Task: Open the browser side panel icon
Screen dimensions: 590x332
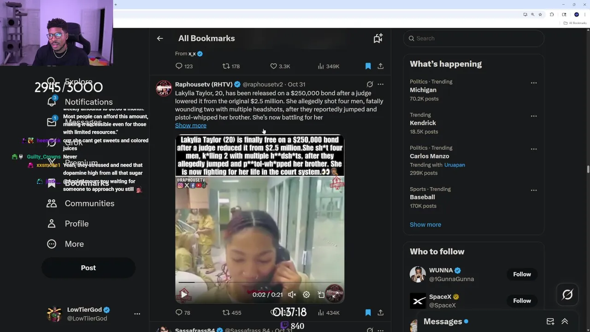Action: point(564,15)
